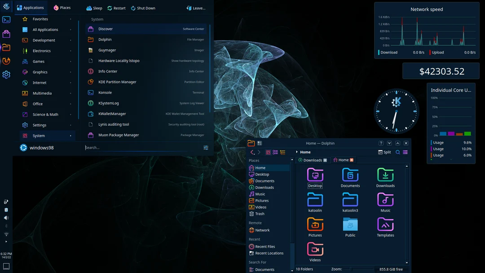Select icons view mode in Dolphin
This screenshot has height=273, width=485.
pyautogui.click(x=269, y=152)
